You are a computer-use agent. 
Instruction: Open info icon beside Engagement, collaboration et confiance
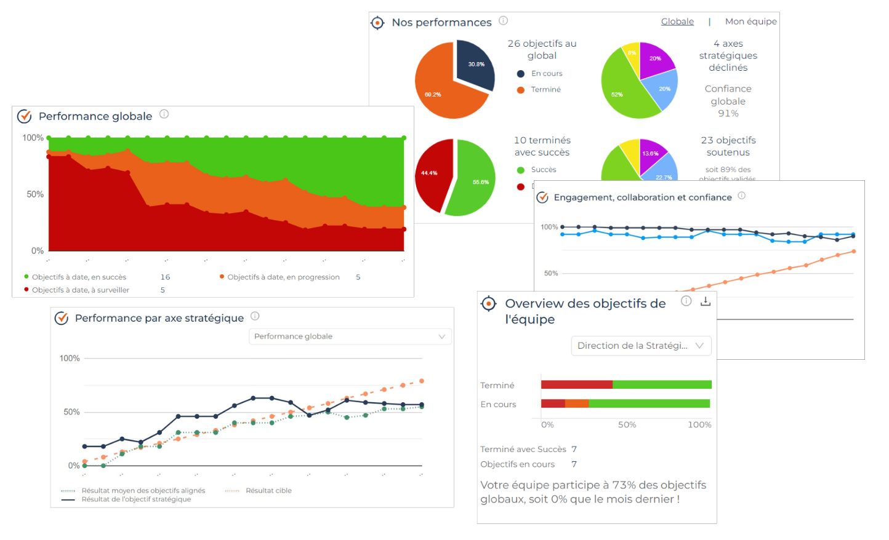[x=741, y=196]
